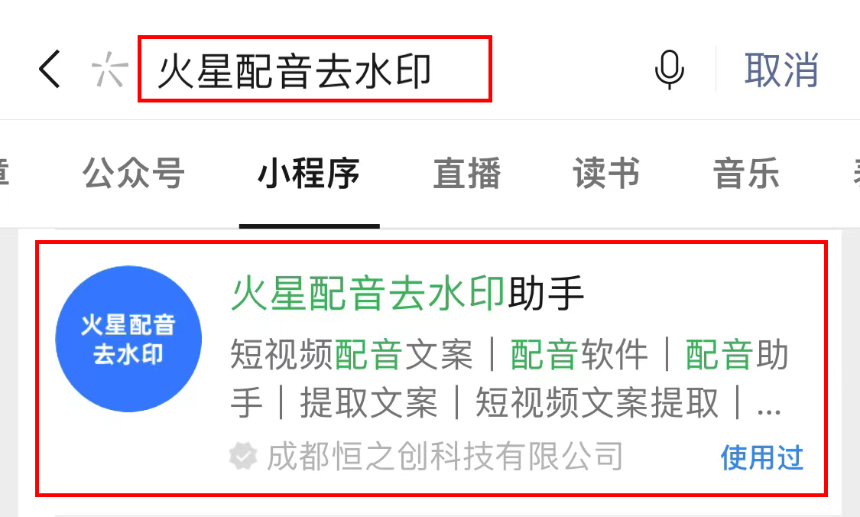Tap the 提取文案 keyword in result description
Viewport: 860px width, 517px height.
(x=369, y=403)
